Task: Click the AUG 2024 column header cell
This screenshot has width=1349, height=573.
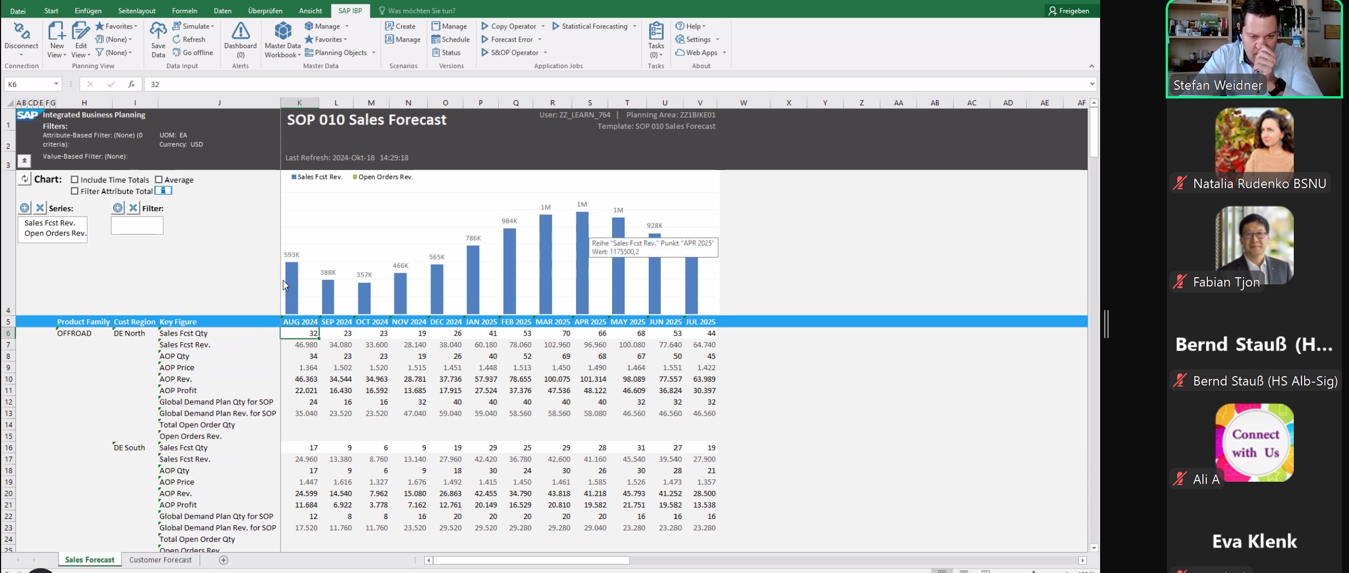Action: tap(300, 322)
